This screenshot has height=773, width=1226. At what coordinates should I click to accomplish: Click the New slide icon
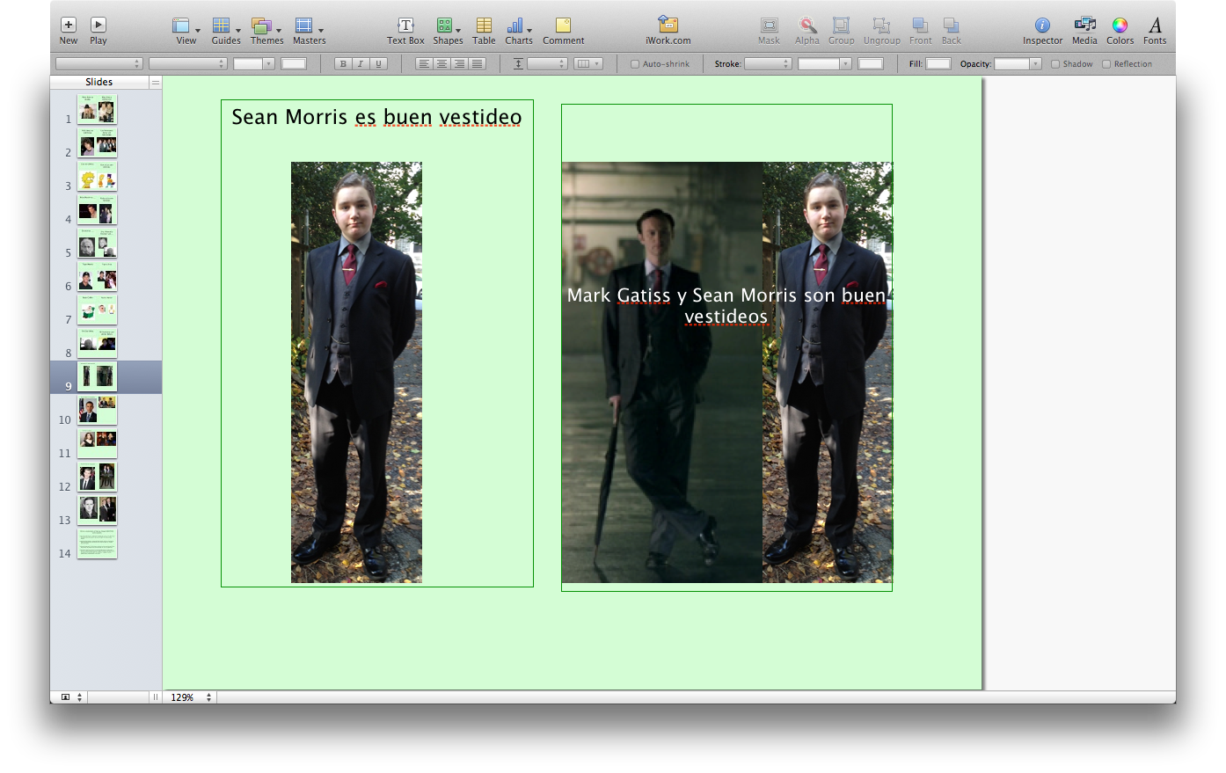pyautogui.click(x=69, y=26)
